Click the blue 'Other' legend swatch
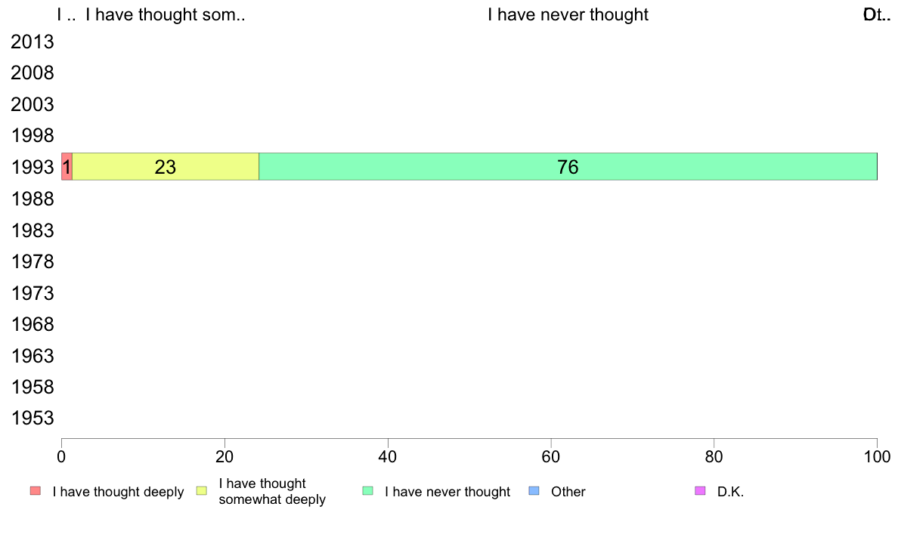 click(534, 491)
